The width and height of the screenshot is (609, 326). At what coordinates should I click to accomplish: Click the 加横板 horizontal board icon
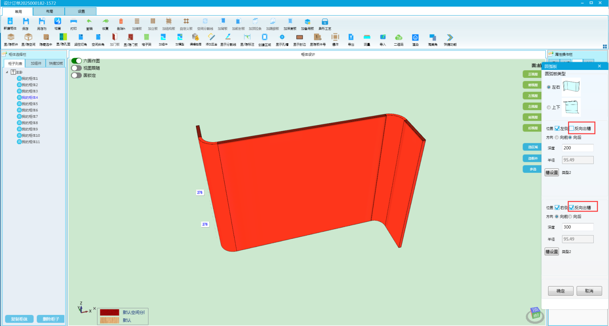pyautogui.click(x=137, y=21)
